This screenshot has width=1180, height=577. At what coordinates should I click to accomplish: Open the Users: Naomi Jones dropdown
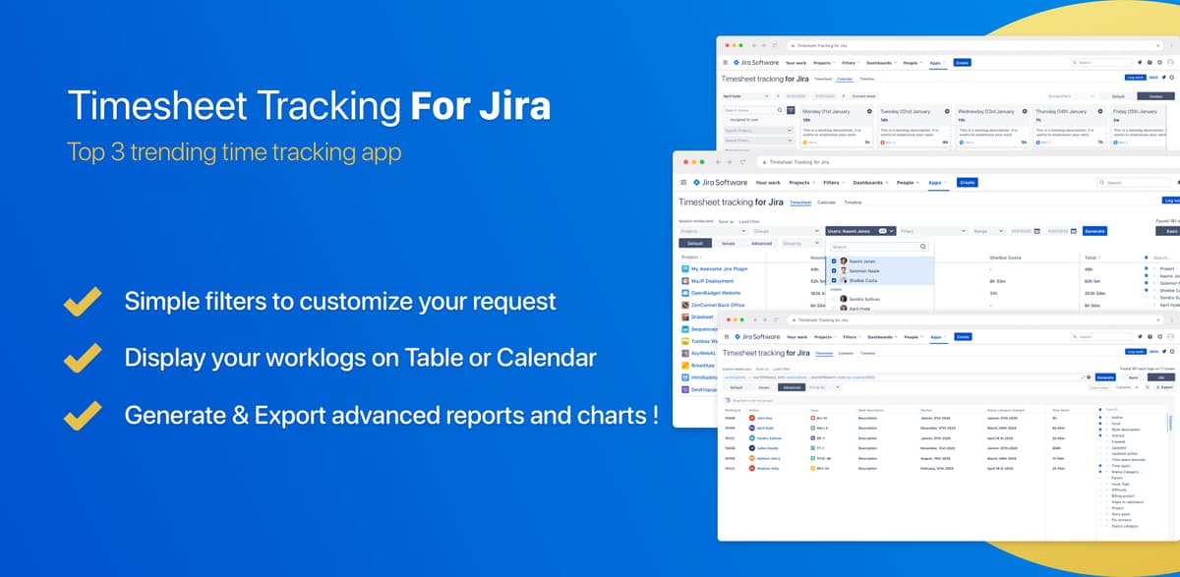pyautogui.click(x=861, y=231)
